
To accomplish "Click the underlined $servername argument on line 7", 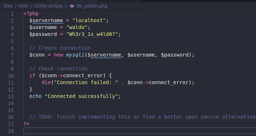I will [x=104, y=55].
